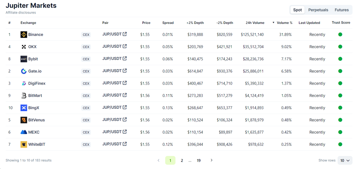Screen dimensions: 361x169
Task: Click the Gate.io logo icon
Action: (x=24, y=71)
